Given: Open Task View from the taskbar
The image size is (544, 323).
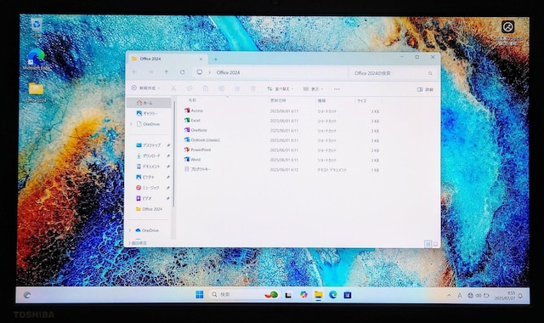Looking at the screenshot, I should pyautogui.click(x=288, y=295).
